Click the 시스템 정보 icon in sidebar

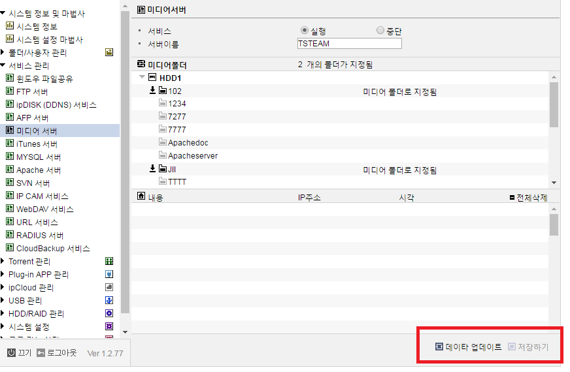[x=10, y=25]
